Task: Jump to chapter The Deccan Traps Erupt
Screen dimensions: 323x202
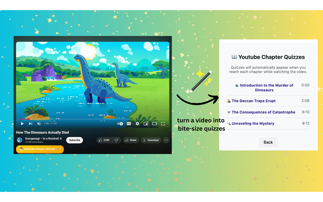Action: (253, 101)
